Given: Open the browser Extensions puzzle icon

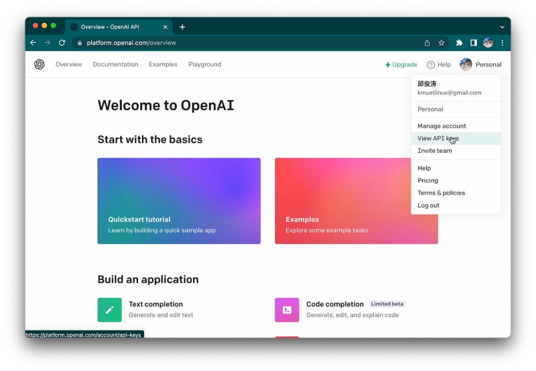Looking at the screenshot, I should point(459,42).
